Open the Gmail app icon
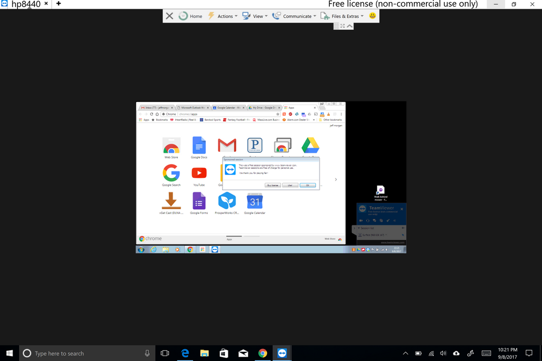 pyautogui.click(x=227, y=145)
